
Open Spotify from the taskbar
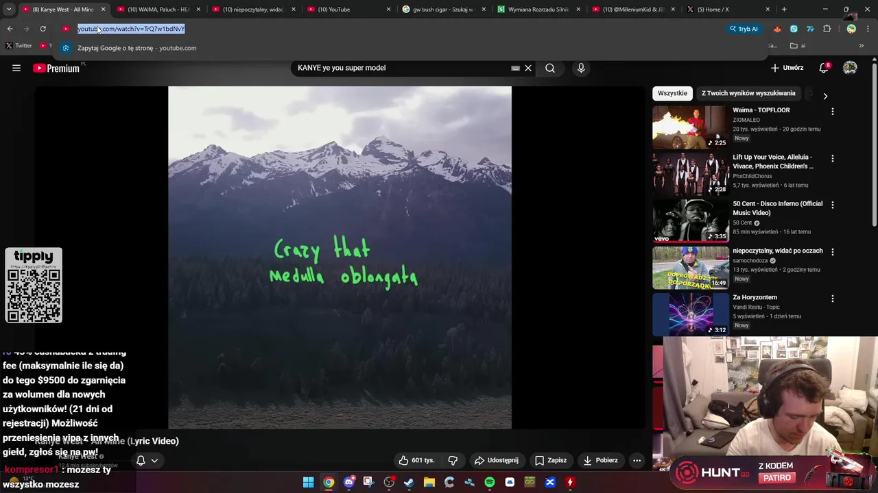click(490, 482)
